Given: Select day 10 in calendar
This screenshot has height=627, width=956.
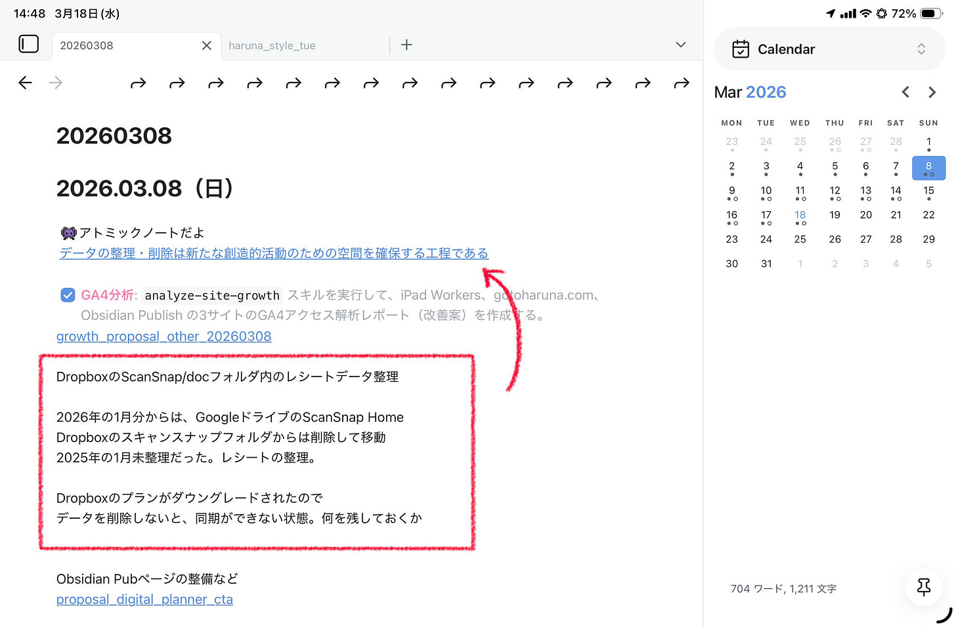Looking at the screenshot, I should point(766,192).
